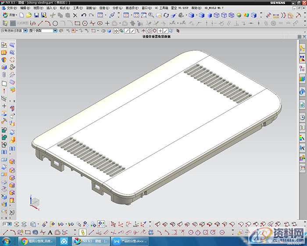Click the Open folder icon
The width and height of the screenshot is (307, 246).
[29, 15]
